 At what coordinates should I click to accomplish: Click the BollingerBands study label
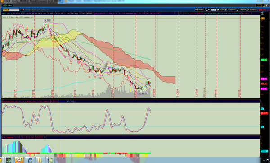click(116, 14)
